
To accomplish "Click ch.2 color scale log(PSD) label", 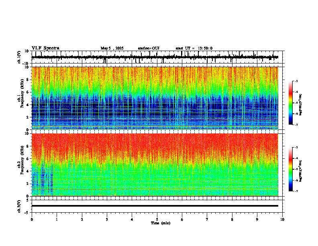I will point(300,171).
